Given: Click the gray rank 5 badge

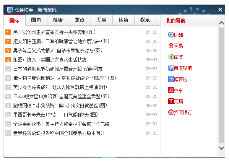Looking at the screenshot, I should [8, 69].
